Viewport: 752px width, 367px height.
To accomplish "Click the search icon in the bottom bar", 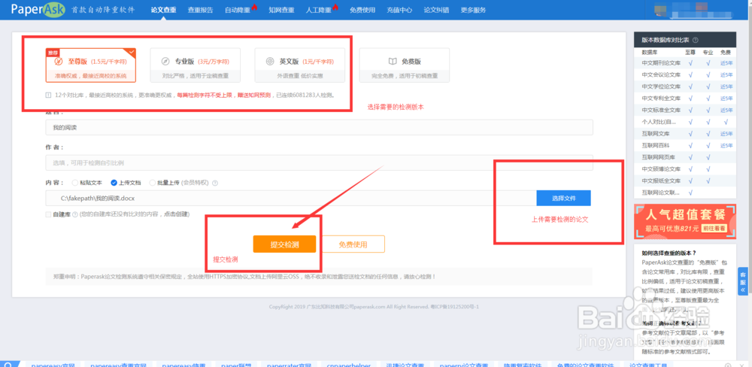I will click(9, 365).
